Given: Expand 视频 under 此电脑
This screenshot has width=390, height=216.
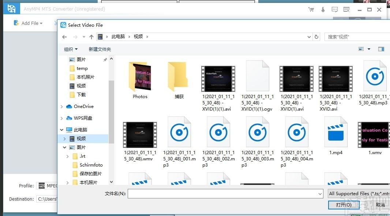Looking at the screenshot, I should click(65, 139).
